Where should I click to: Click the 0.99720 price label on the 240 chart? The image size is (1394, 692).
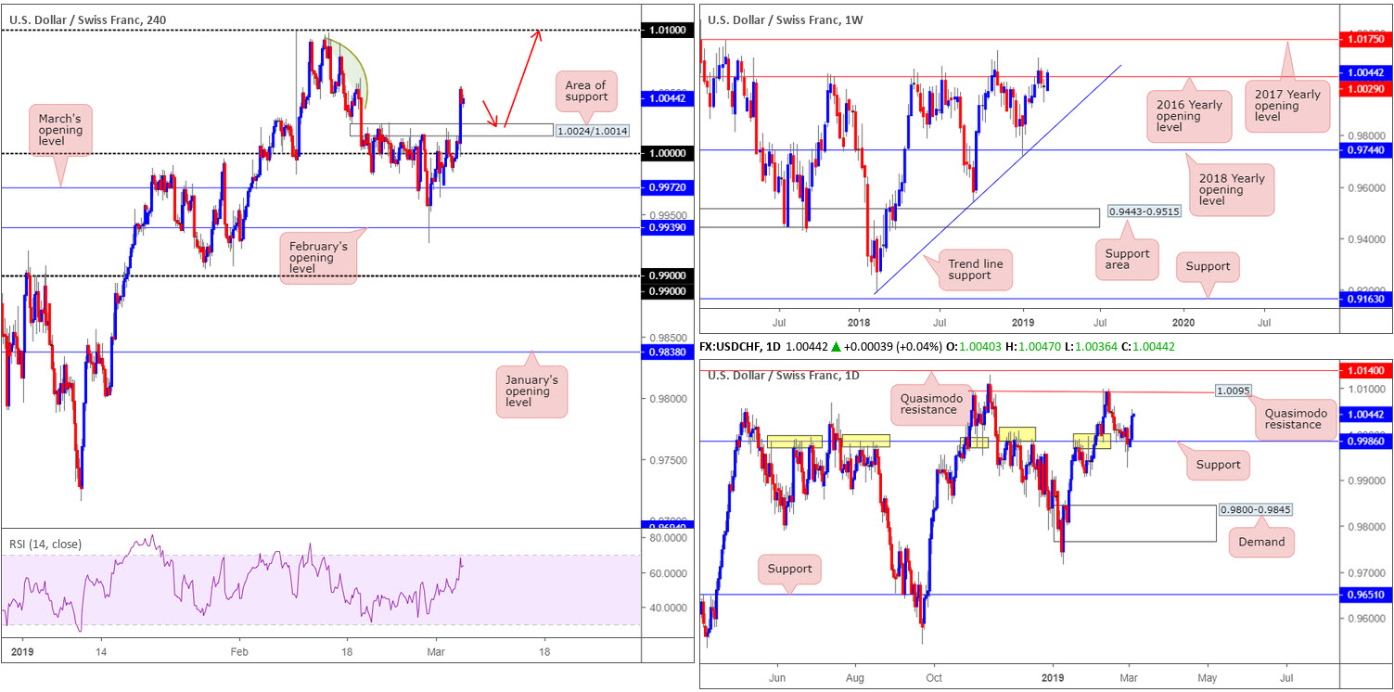667,188
